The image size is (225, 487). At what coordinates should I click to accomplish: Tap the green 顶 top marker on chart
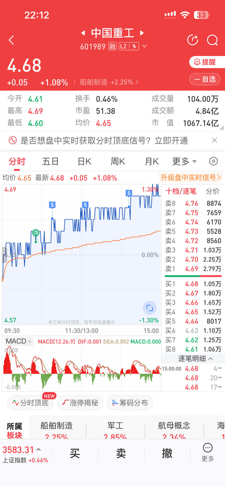(36, 233)
